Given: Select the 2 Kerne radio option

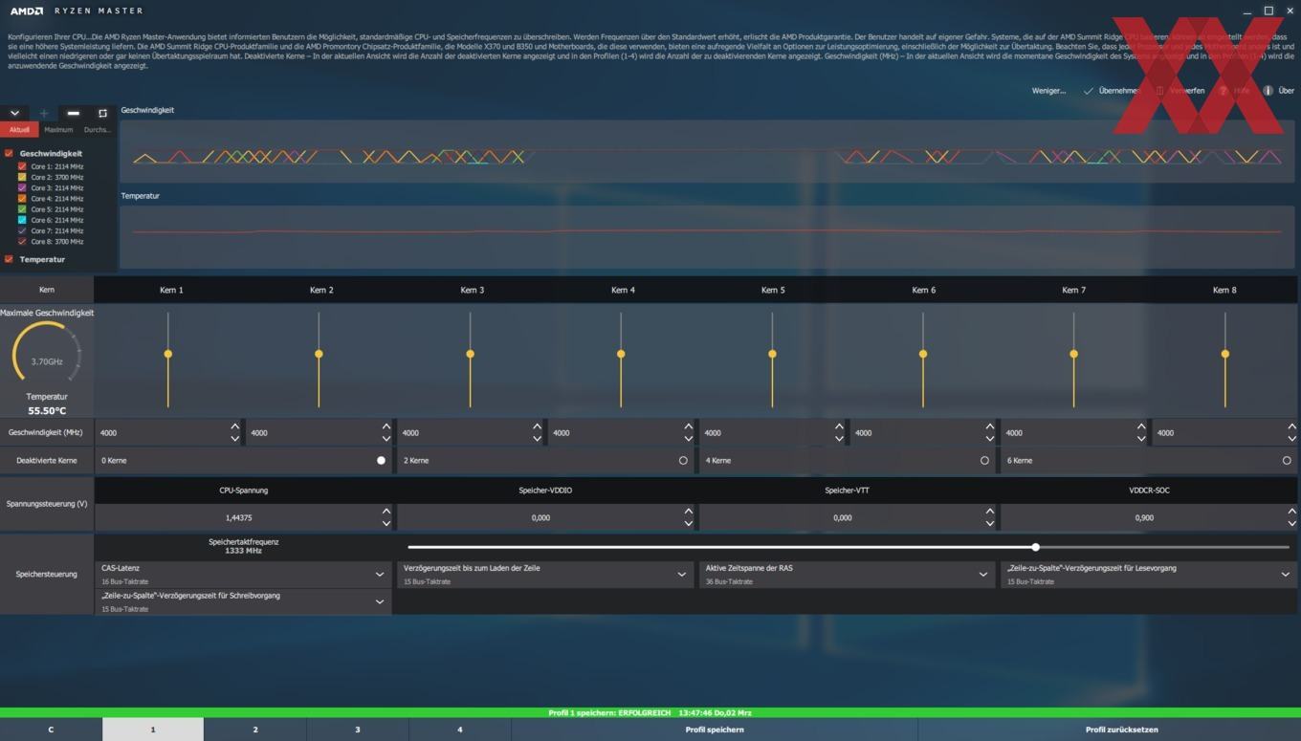Looking at the screenshot, I should point(683,460).
